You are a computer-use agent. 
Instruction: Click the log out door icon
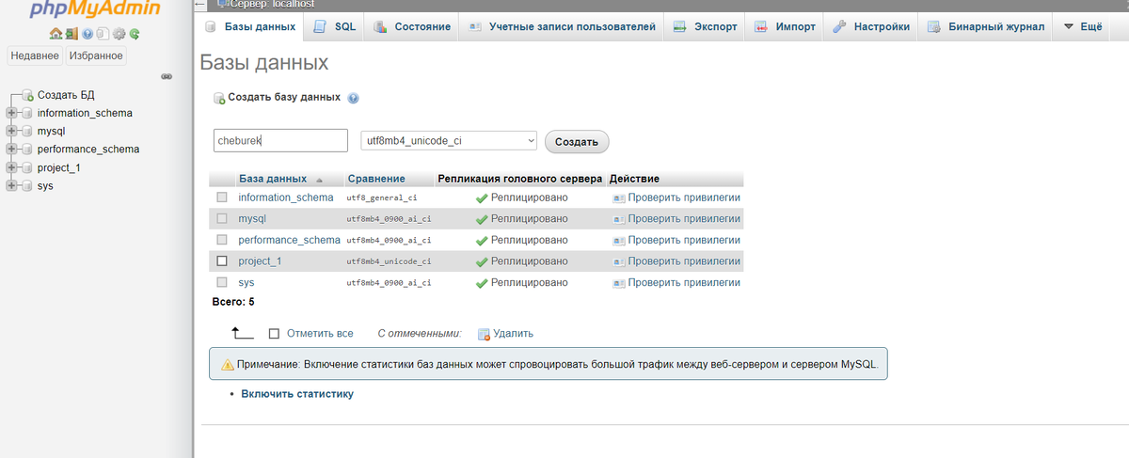(72, 34)
